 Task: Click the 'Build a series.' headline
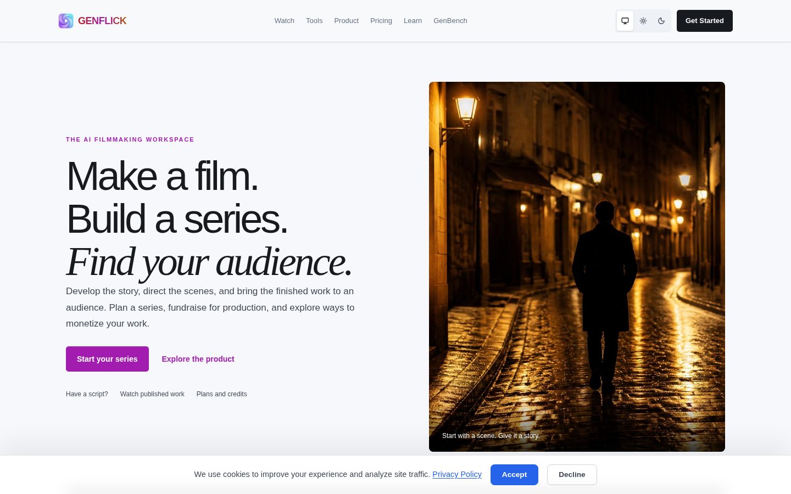[177, 219]
